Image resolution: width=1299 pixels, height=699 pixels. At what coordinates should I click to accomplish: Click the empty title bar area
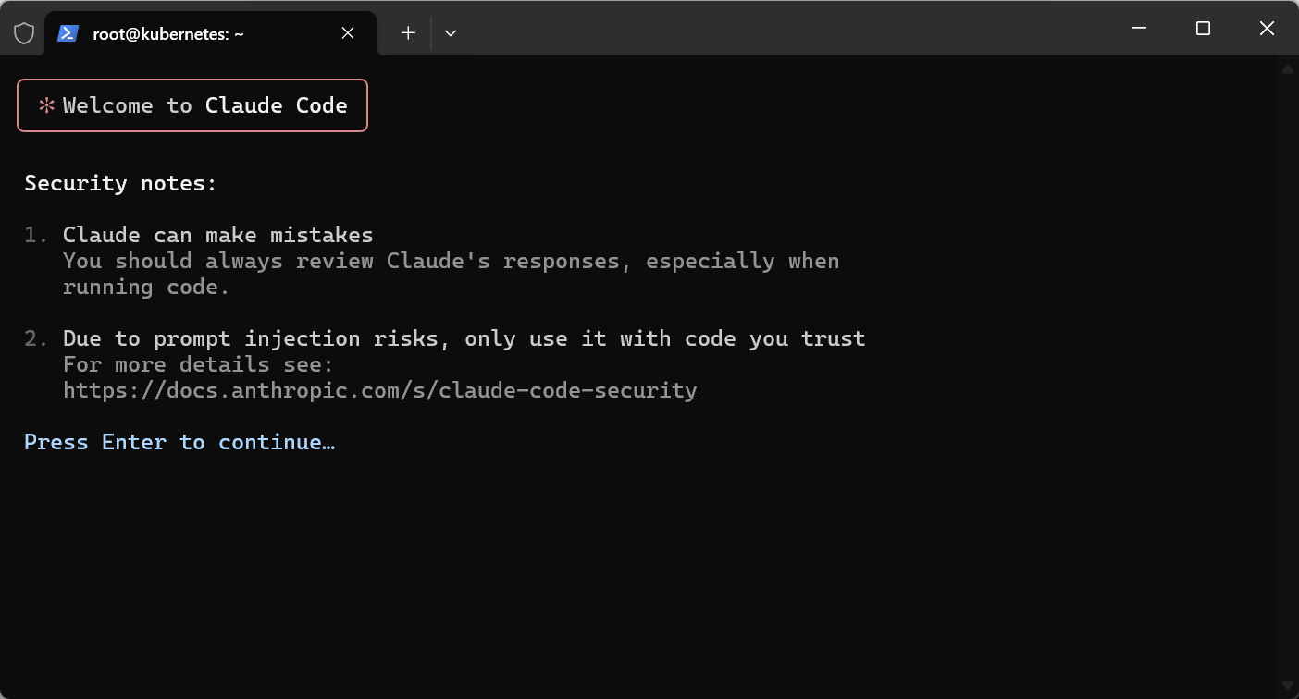[x=786, y=29]
